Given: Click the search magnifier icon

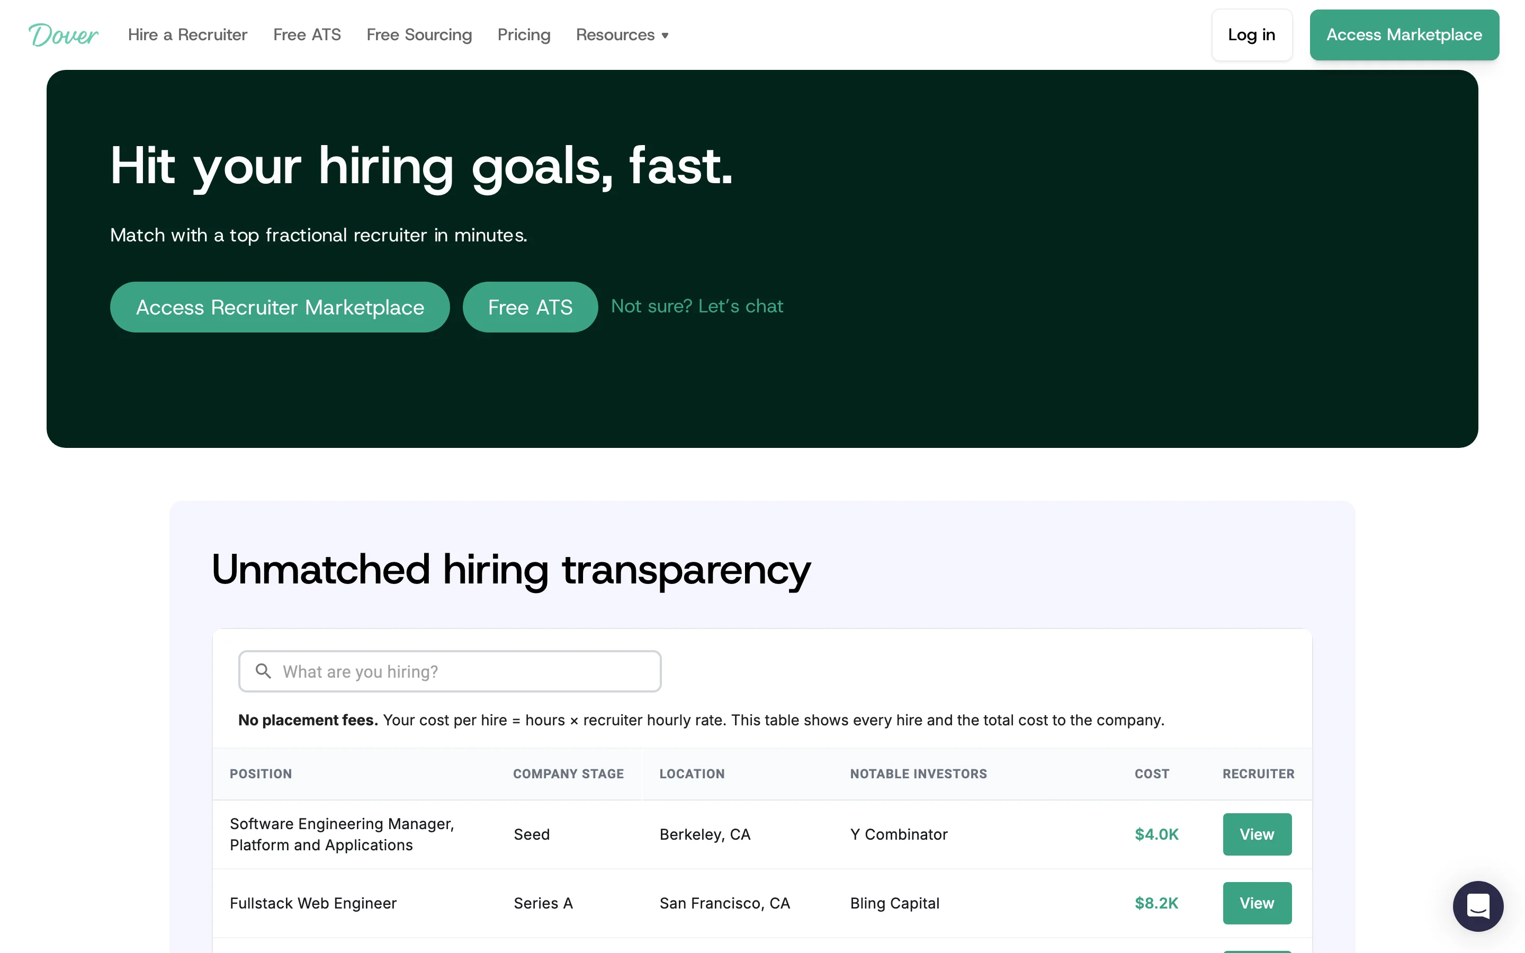Looking at the screenshot, I should pyautogui.click(x=263, y=671).
